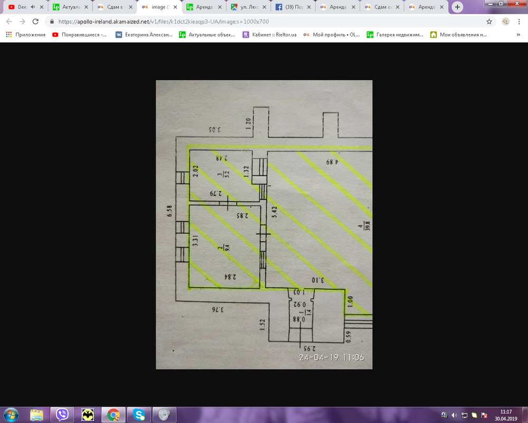This screenshot has width=528, height=423.
Task: Open The Bat! mail app in taskbar
Action: point(88,414)
